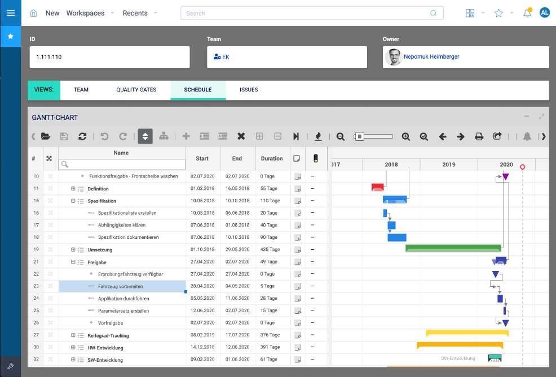The image size is (556, 377).
Task: Zoom in the Gantt timeline
Action: point(406,136)
